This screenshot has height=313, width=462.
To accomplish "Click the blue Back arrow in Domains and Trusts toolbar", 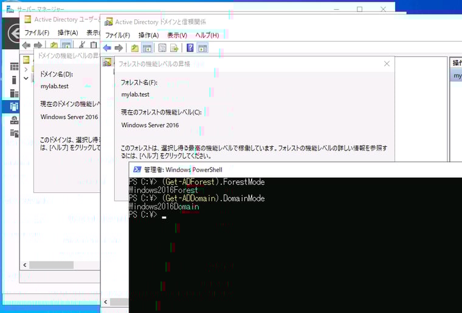I will [x=107, y=48].
